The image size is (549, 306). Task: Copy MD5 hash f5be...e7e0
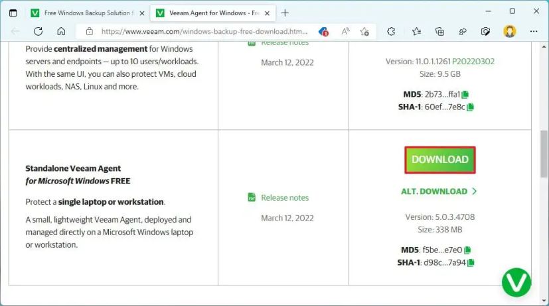pos(467,250)
